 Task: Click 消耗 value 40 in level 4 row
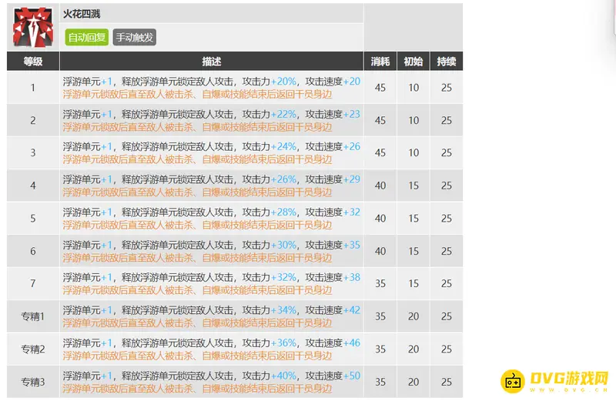380,185
